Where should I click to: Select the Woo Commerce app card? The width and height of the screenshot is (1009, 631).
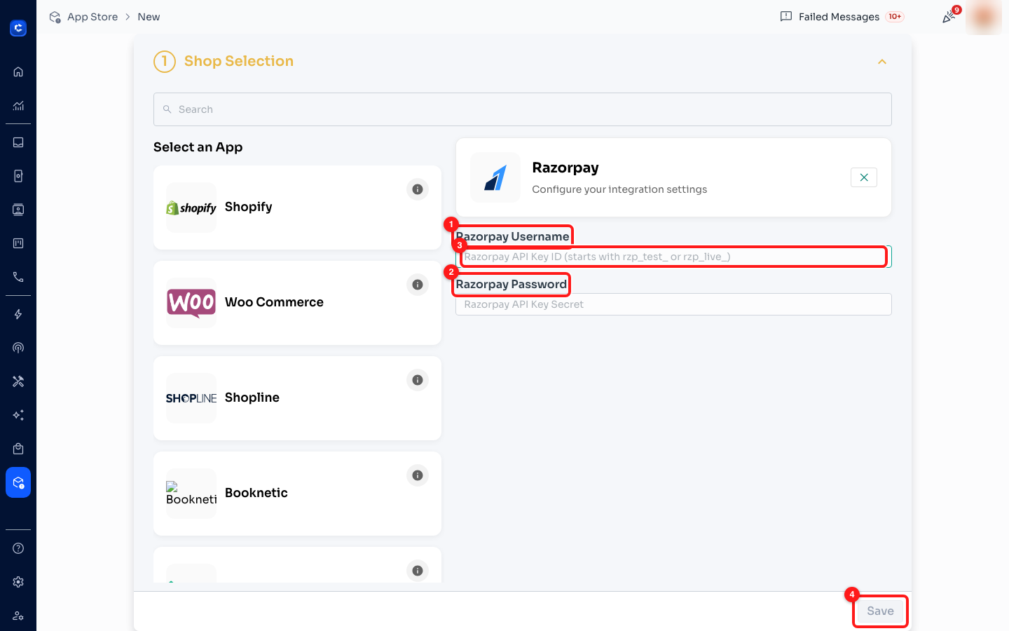tap(297, 303)
